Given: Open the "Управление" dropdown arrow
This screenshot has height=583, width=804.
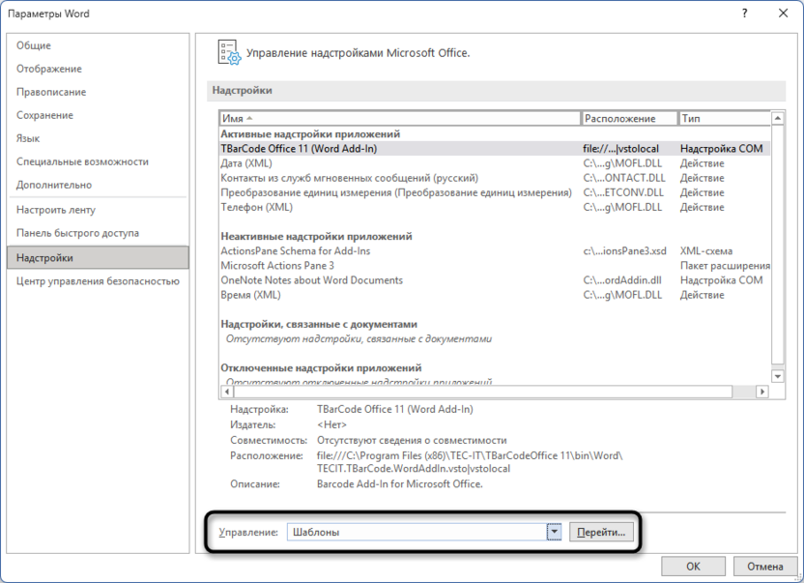Looking at the screenshot, I should [554, 530].
